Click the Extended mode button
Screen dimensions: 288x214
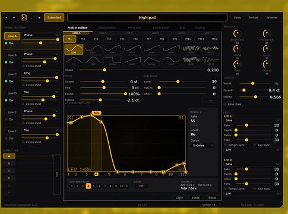(54, 17)
